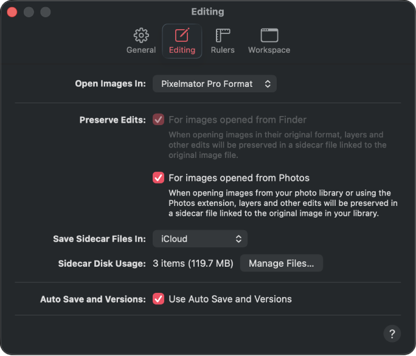Click the Auto Save and Versions label
Screen dimensions: 416x356
pos(93,299)
